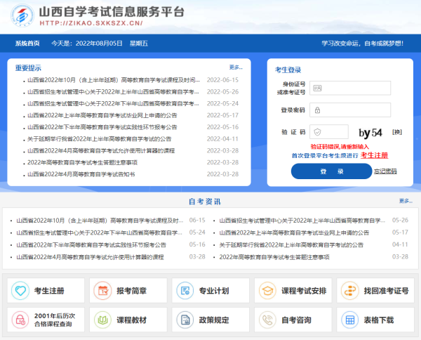The height and width of the screenshot is (340, 421).
Task: Open the 2022-05-24 下半年 notice in 重要提示
Action: [113, 103]
